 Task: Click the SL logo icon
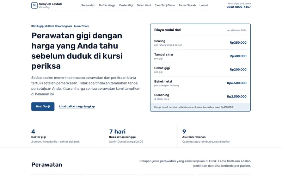click(x=34, y=5)
